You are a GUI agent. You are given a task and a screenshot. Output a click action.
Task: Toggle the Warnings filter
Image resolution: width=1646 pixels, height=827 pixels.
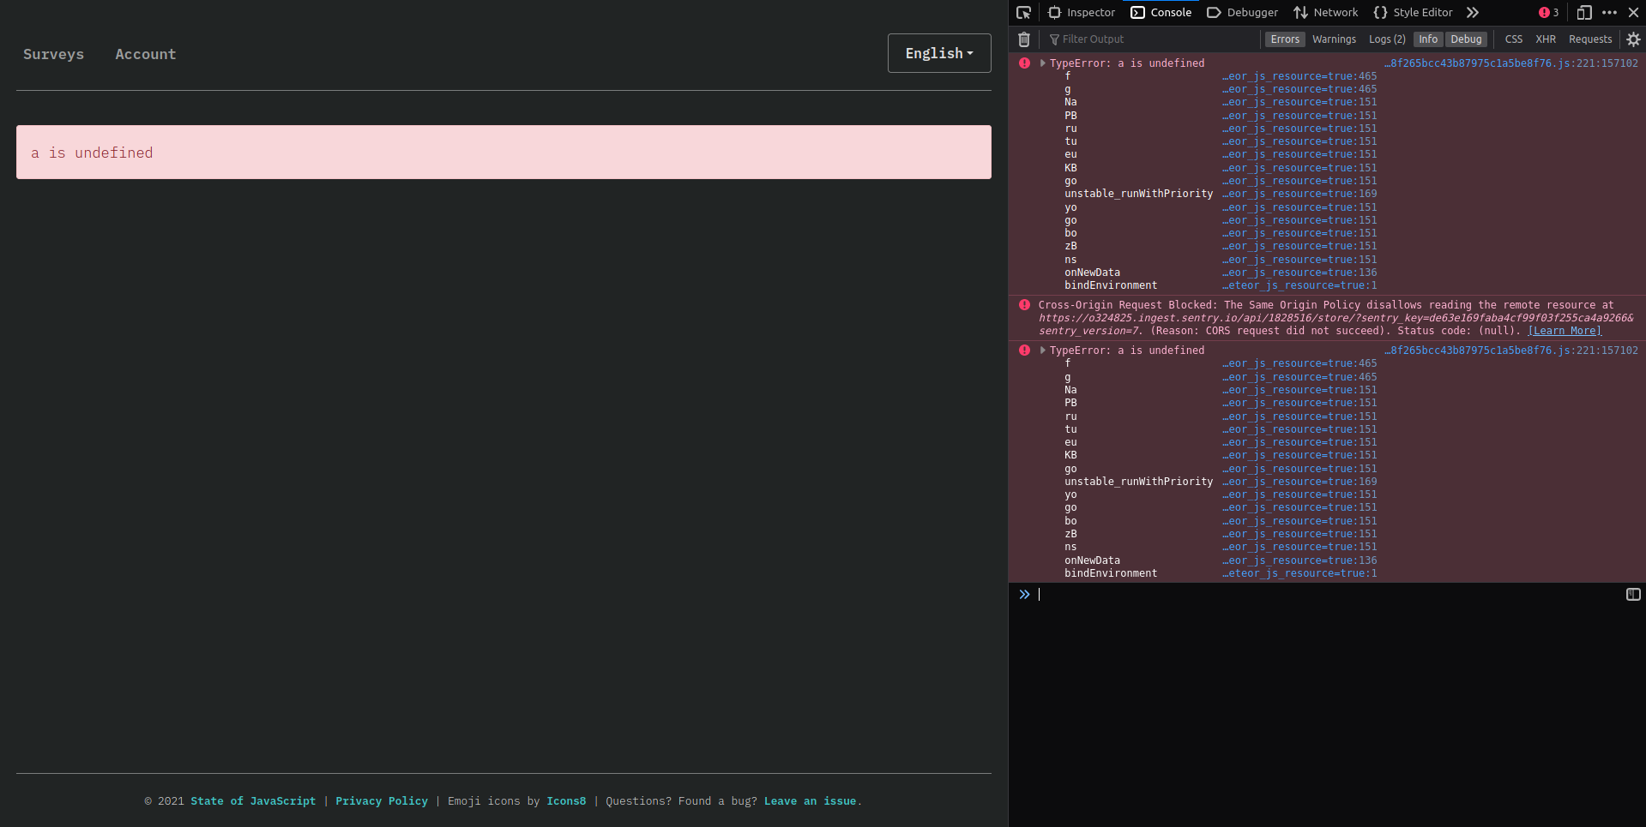click(x=1334, y=39)
